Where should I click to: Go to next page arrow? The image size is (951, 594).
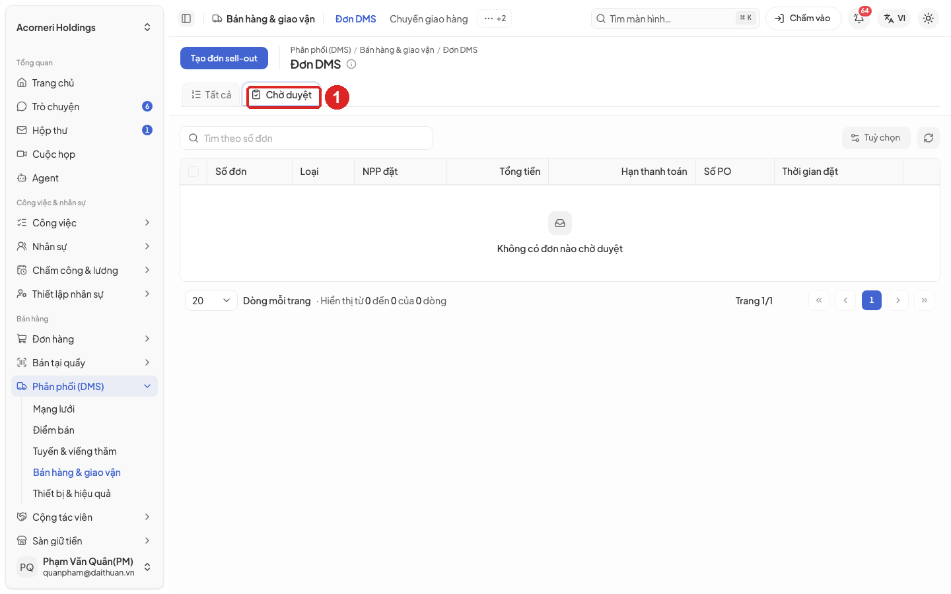898,300
